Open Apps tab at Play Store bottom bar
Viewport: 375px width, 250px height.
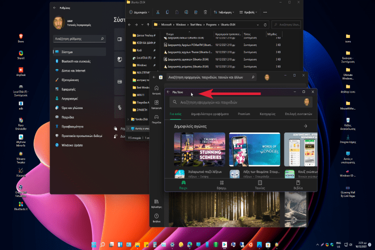(221, 185)
